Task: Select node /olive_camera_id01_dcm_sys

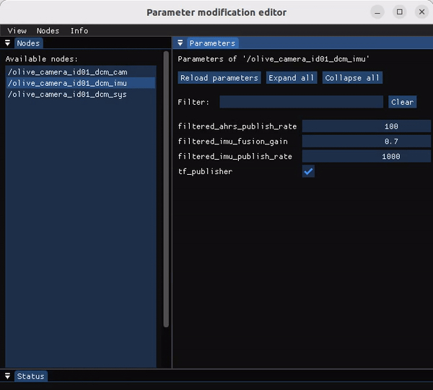Action: click(x=67, y=94)
